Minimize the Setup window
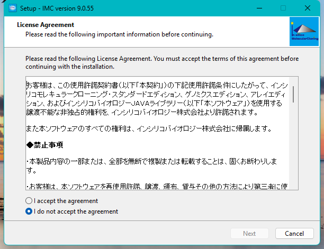Viewport: 324px width, 249px height. (x=259, y=8)
